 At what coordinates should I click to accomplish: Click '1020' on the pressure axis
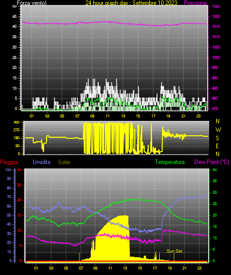click(216, 16)
